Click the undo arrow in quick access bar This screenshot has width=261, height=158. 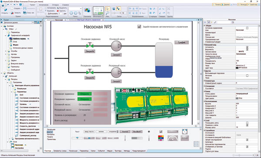click(8, 5)
